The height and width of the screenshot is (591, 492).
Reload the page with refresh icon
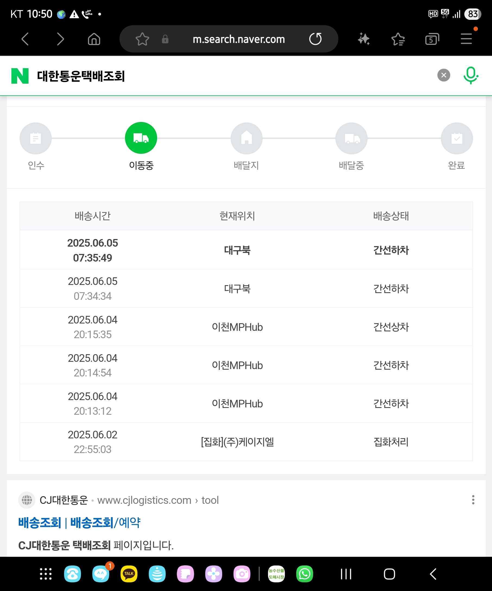tap(315, 39)
